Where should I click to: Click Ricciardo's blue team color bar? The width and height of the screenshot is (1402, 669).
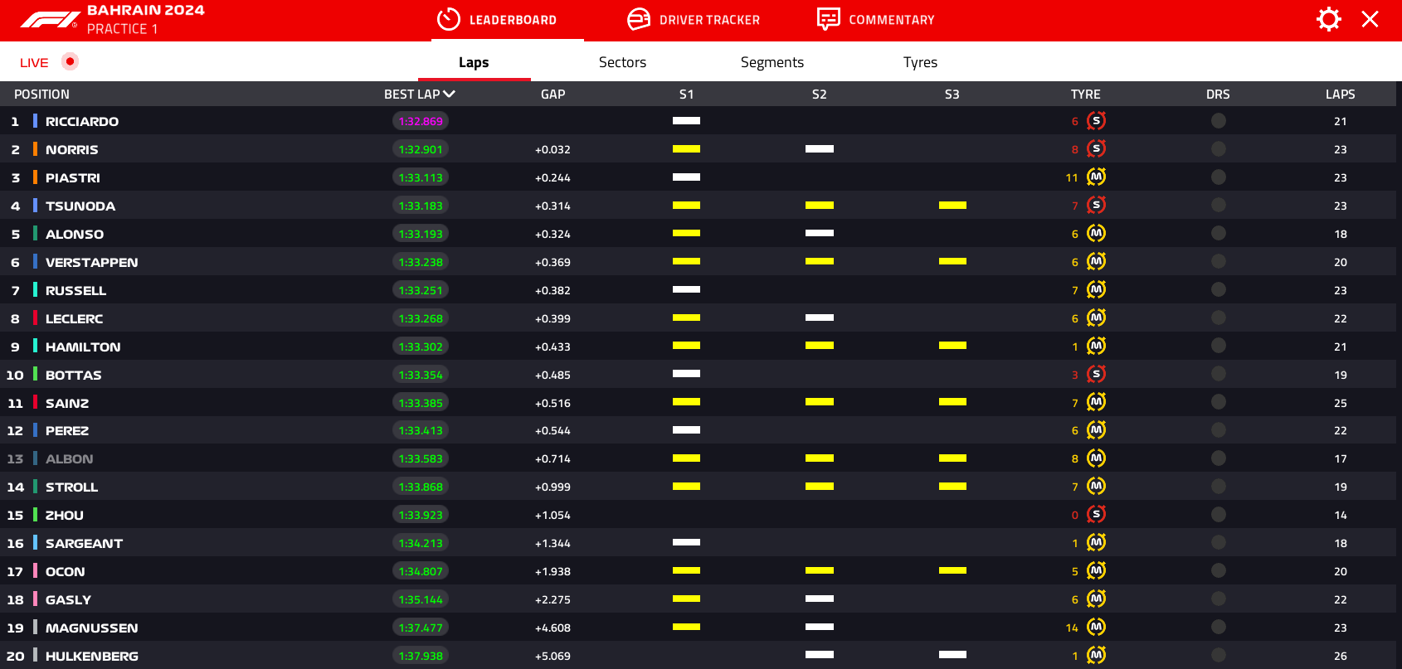pyautogui.click(x=35, y=121)
